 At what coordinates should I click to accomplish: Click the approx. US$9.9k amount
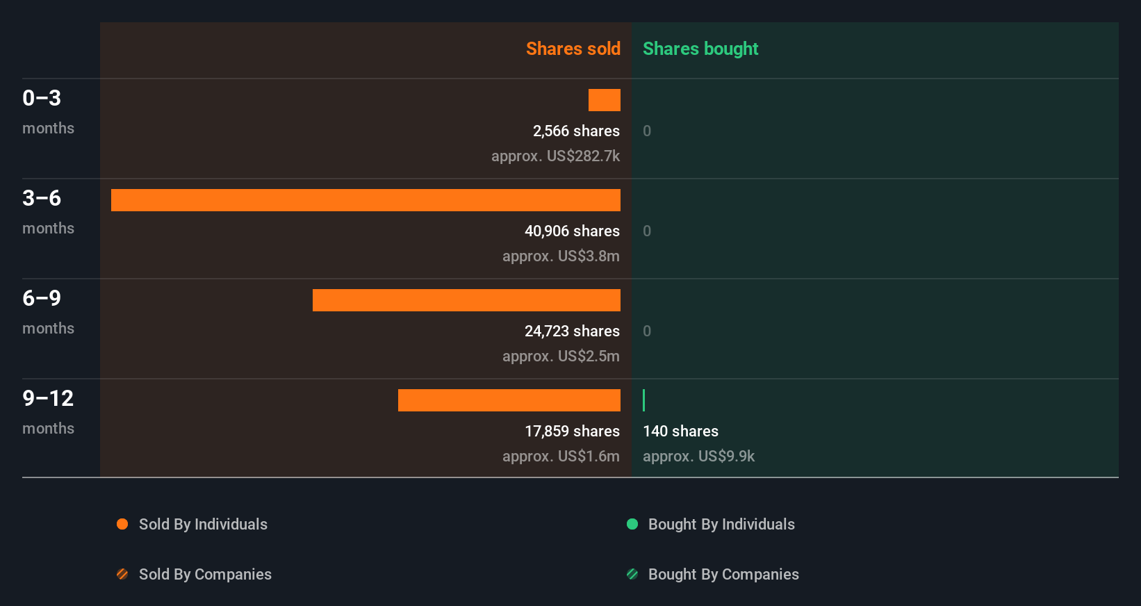698,457
